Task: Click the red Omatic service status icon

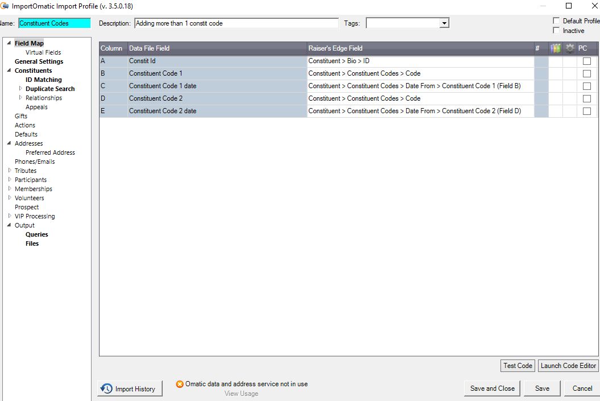Action: click(x=180, y=384)
